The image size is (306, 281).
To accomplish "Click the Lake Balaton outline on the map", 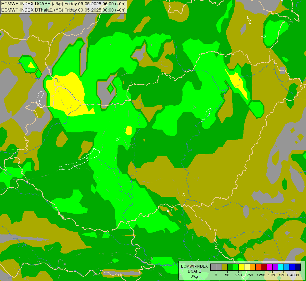I will tap(79, 159).
